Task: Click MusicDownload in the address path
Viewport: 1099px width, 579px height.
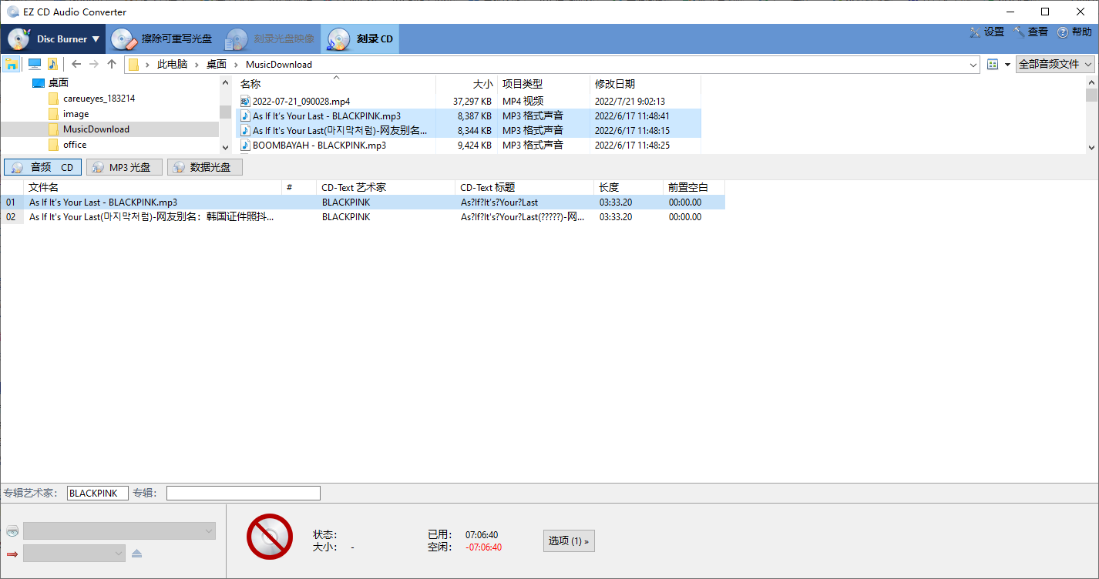Action: (x=279, y=65)
